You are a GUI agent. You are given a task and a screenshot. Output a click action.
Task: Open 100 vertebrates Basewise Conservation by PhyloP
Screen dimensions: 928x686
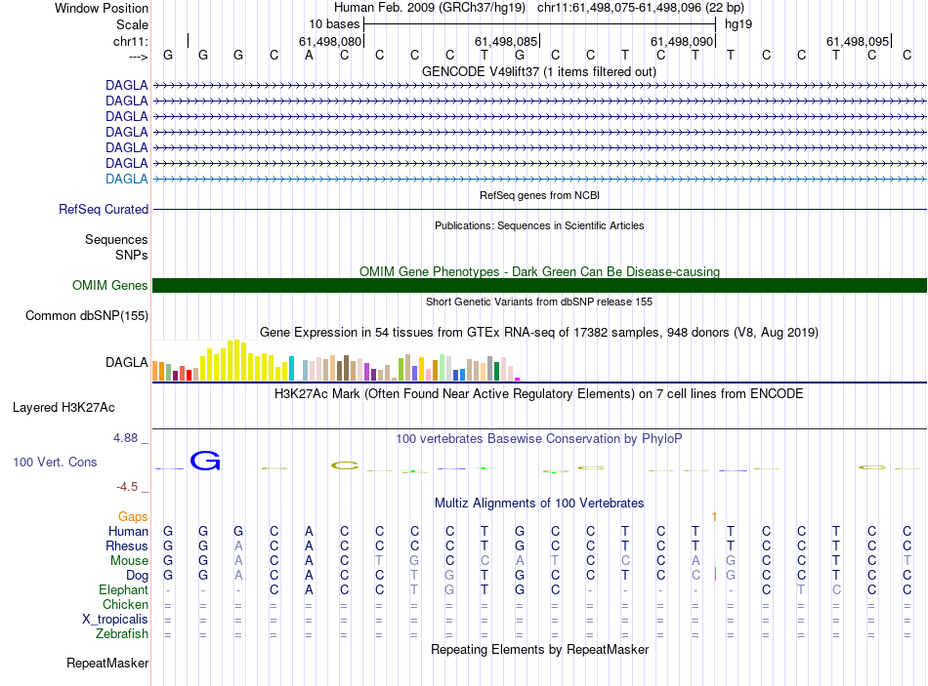[539, 439]
